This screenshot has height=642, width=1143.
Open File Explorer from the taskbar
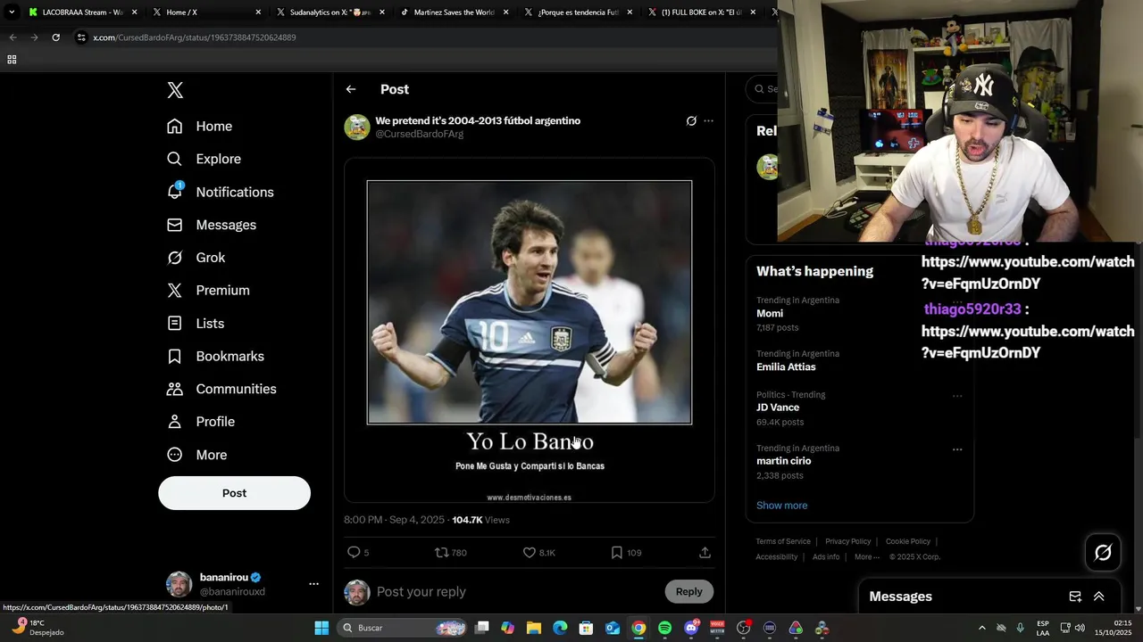533,628
